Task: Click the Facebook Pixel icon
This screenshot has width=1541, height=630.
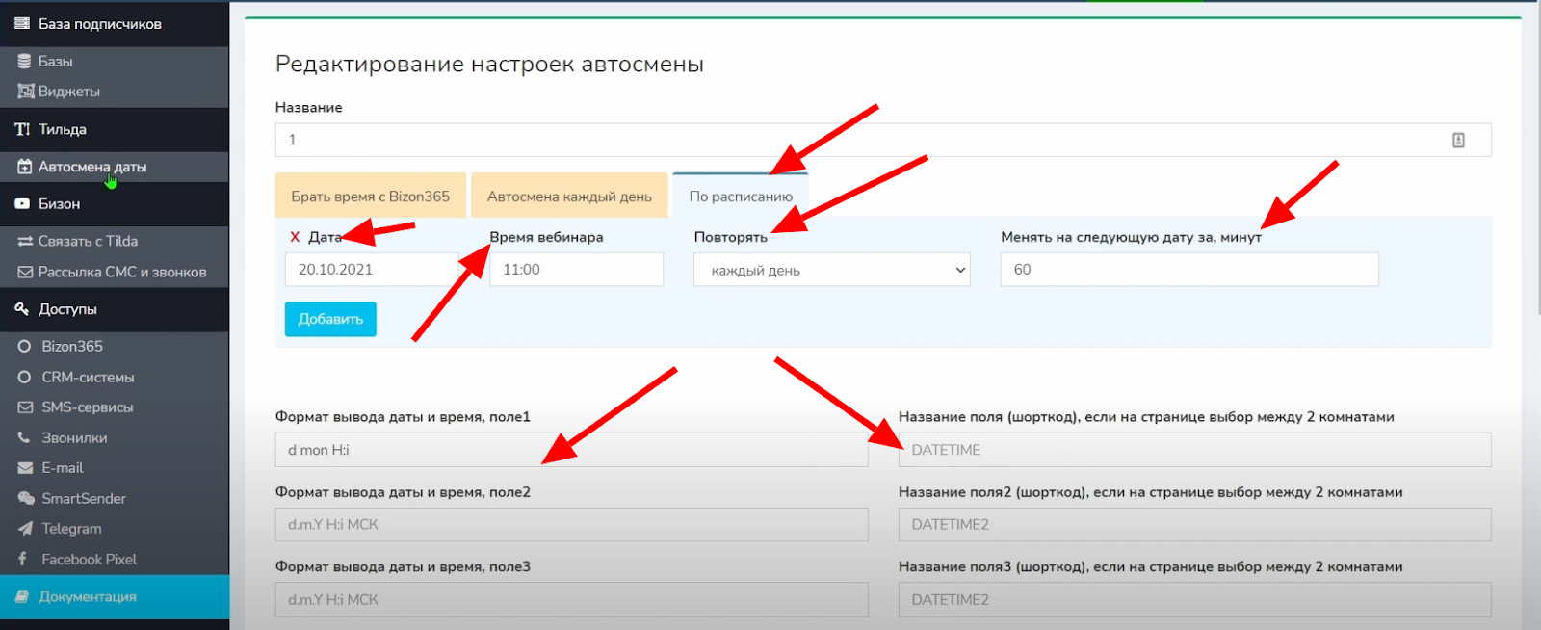Action: [23, 559]
